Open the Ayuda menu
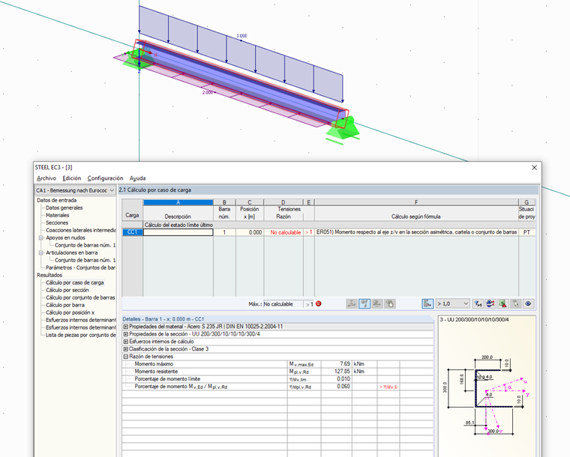Image resolution: width=570 pixels, height=457 pixels. click(x=137, y=178)
